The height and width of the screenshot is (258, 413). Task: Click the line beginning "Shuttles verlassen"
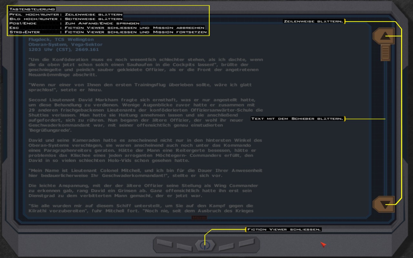133,115
